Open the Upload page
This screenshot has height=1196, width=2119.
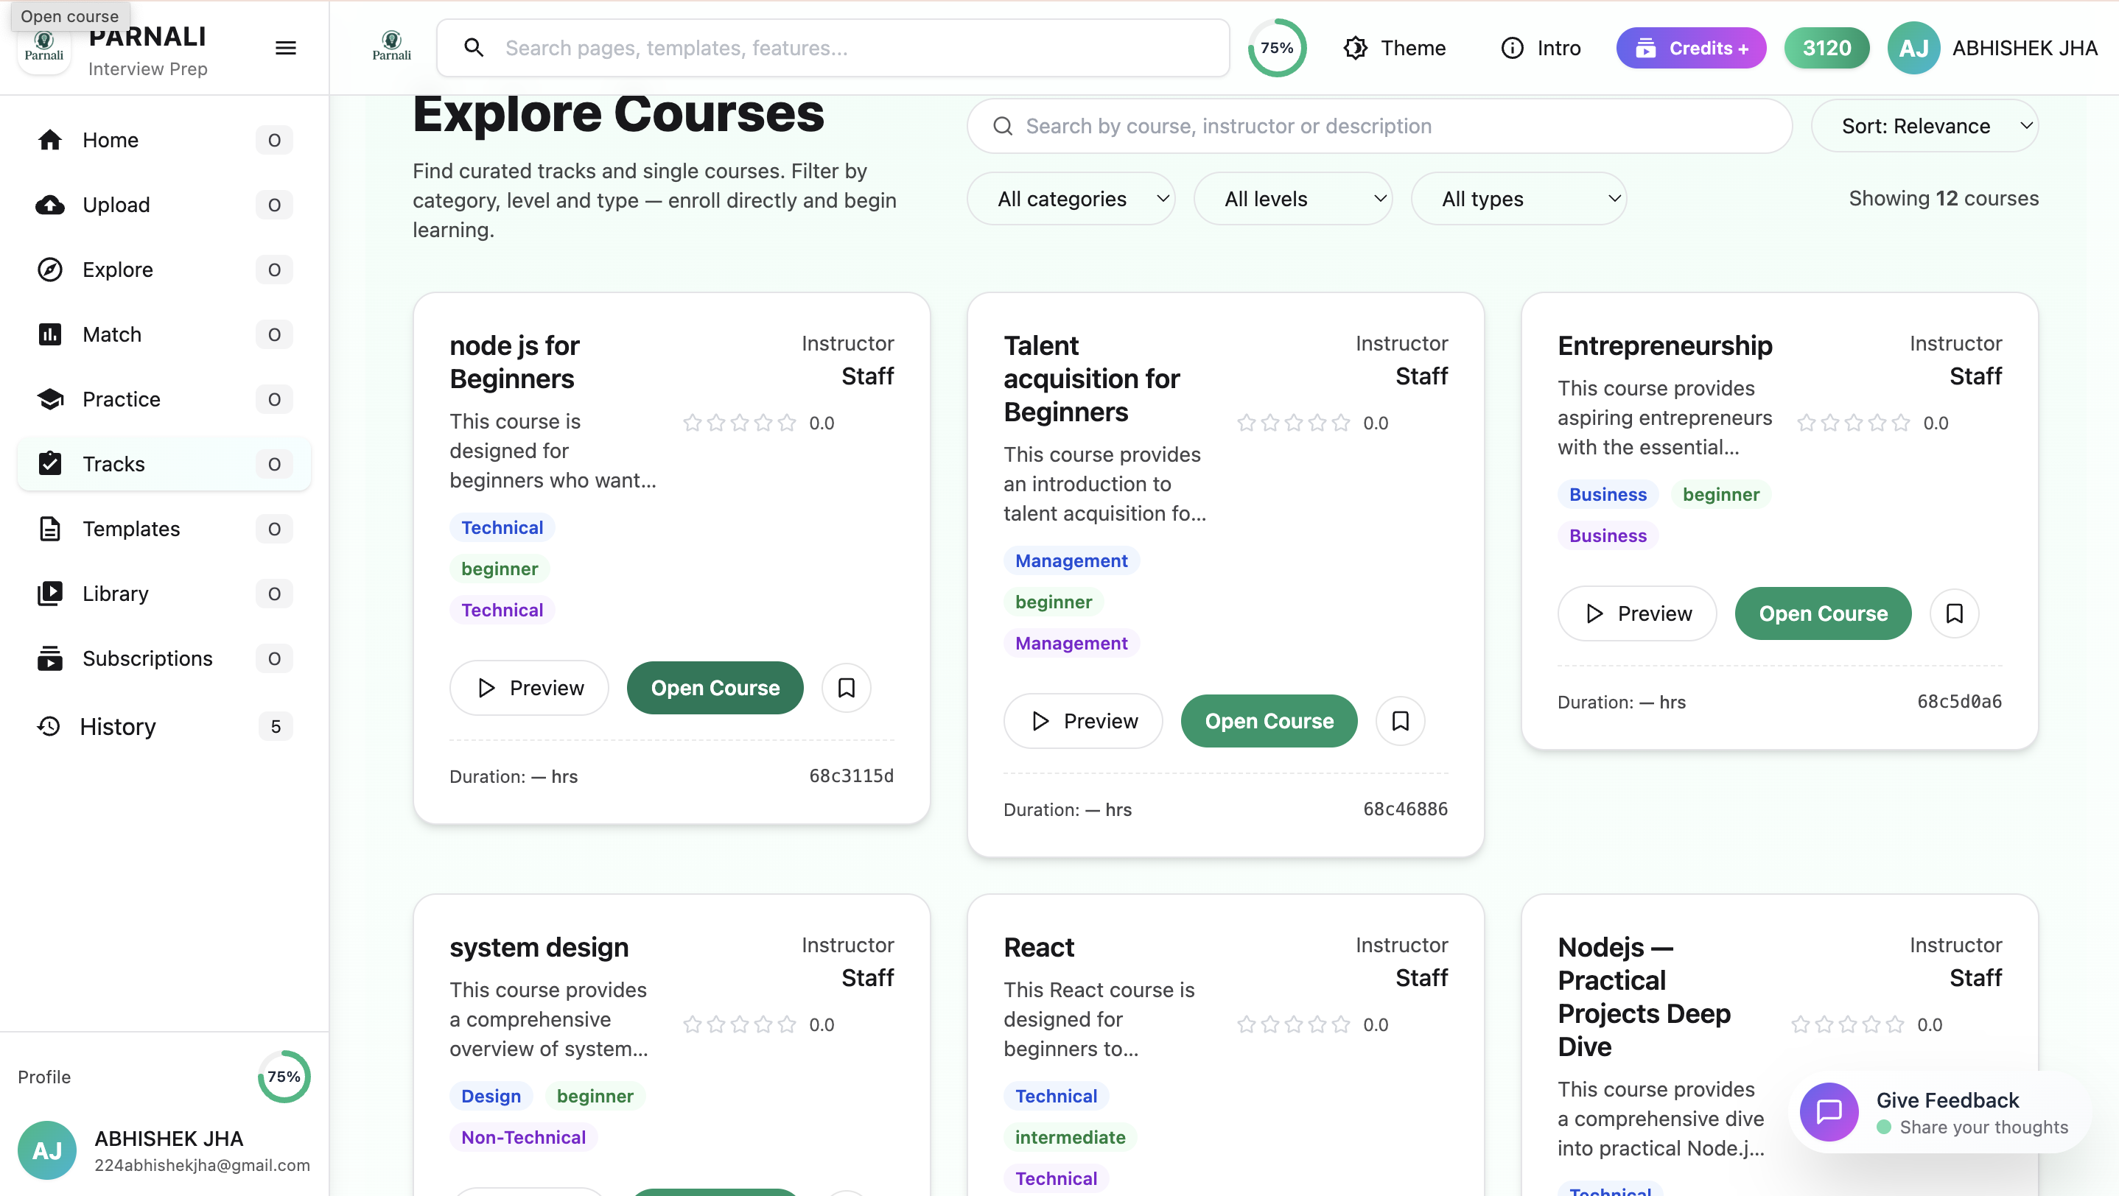164,205
